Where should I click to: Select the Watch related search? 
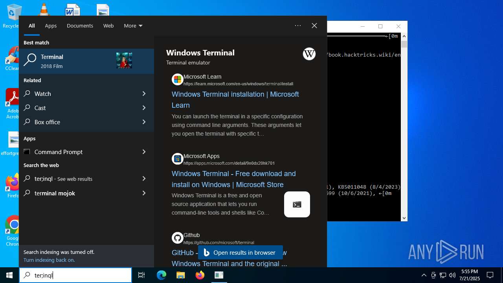click(86, 94)
